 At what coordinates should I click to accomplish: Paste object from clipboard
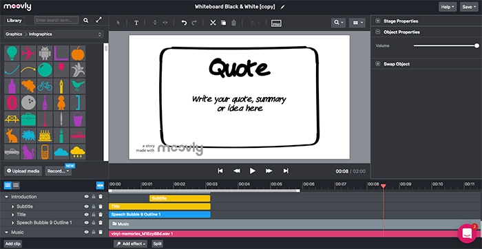click(x=233, y=23)
